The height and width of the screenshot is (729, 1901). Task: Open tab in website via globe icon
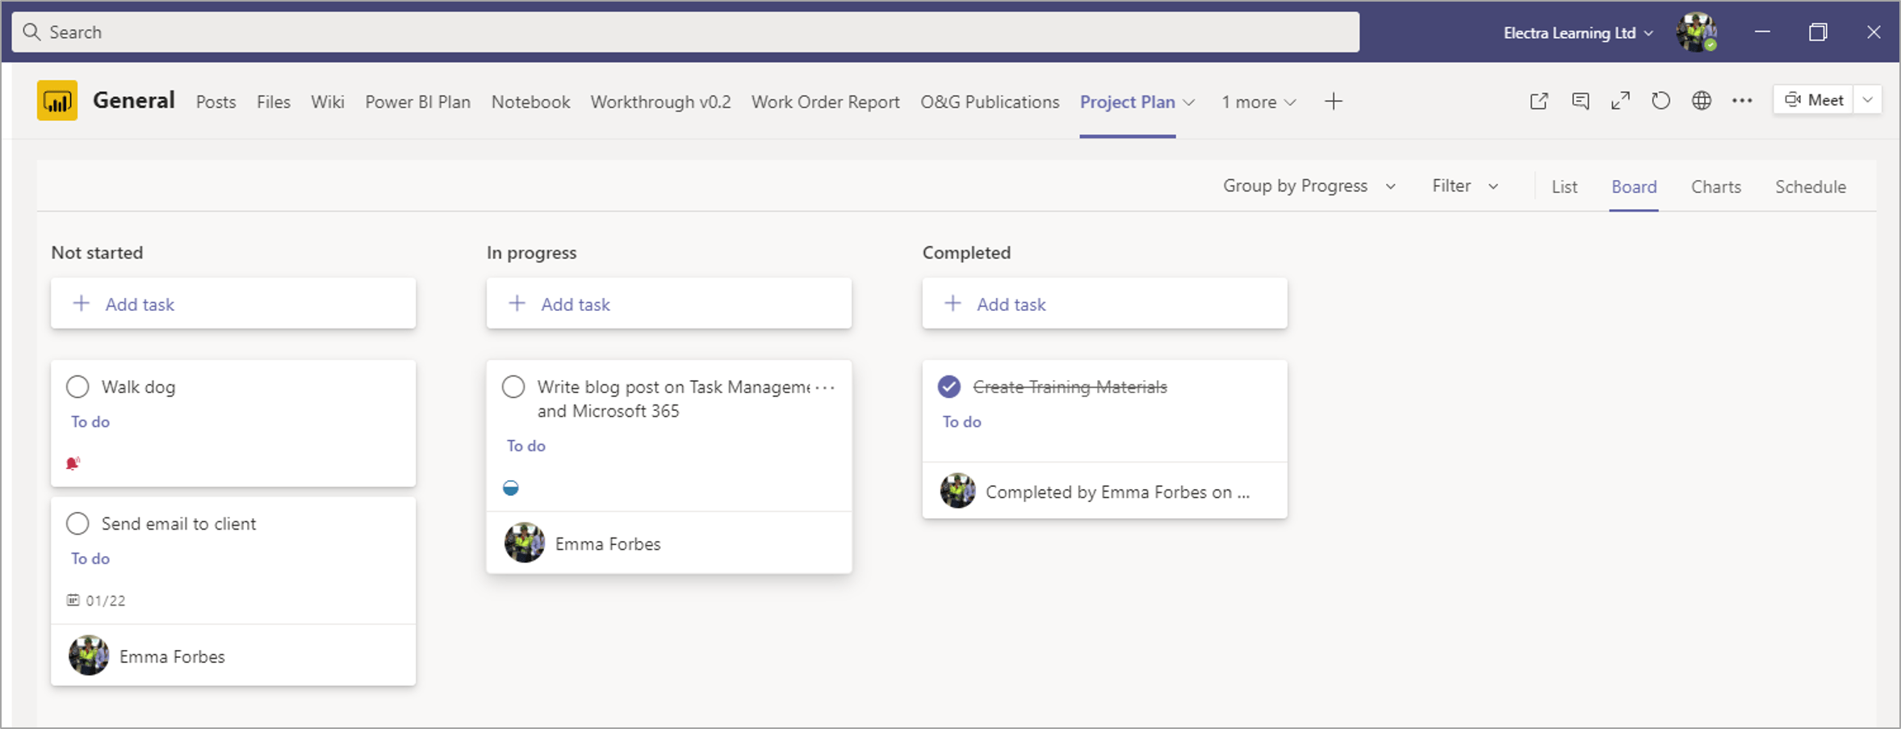pos(1702,101)
